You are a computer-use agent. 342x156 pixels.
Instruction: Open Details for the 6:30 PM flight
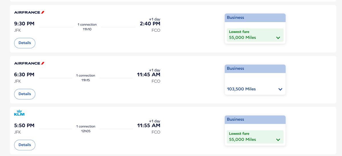(25, 94)
